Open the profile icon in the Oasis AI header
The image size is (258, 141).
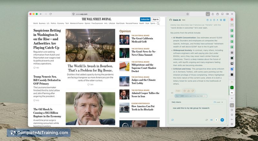tap(217, 20)
